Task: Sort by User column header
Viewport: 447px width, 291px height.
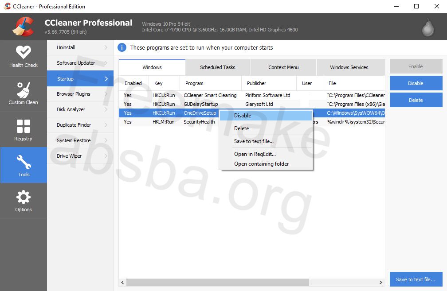Action: coord(310,83)
